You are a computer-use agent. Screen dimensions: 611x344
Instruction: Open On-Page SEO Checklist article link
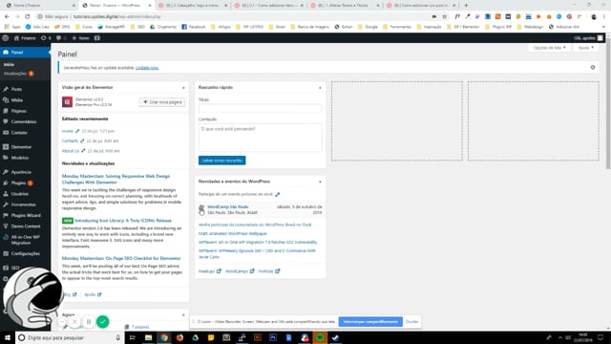point(121,258)
